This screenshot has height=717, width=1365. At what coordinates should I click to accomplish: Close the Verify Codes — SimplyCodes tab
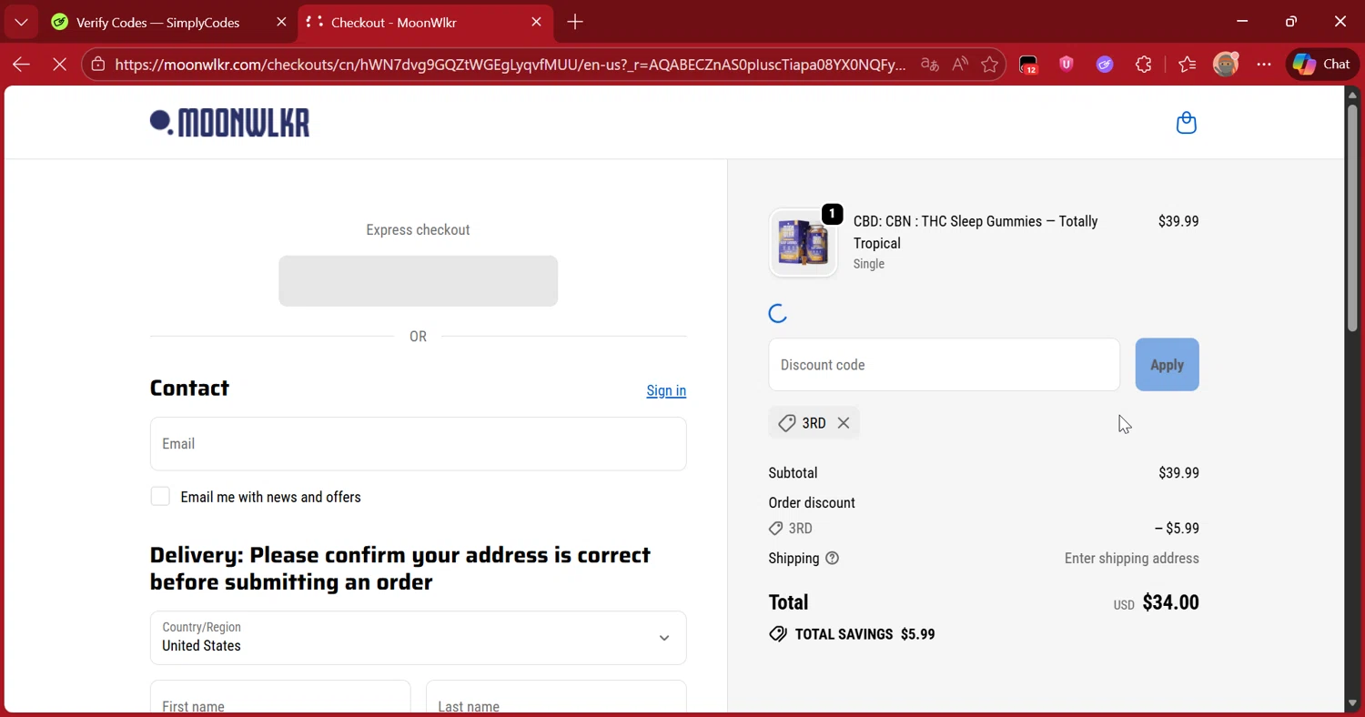[281, 22]
